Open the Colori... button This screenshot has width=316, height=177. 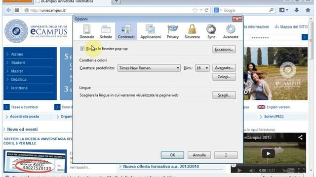point(224,77)
